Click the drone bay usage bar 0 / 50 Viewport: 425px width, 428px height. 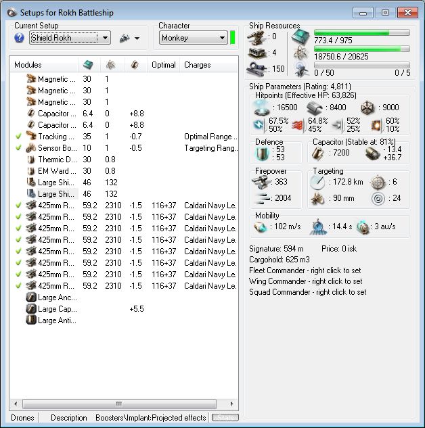(x=361, y=65)
